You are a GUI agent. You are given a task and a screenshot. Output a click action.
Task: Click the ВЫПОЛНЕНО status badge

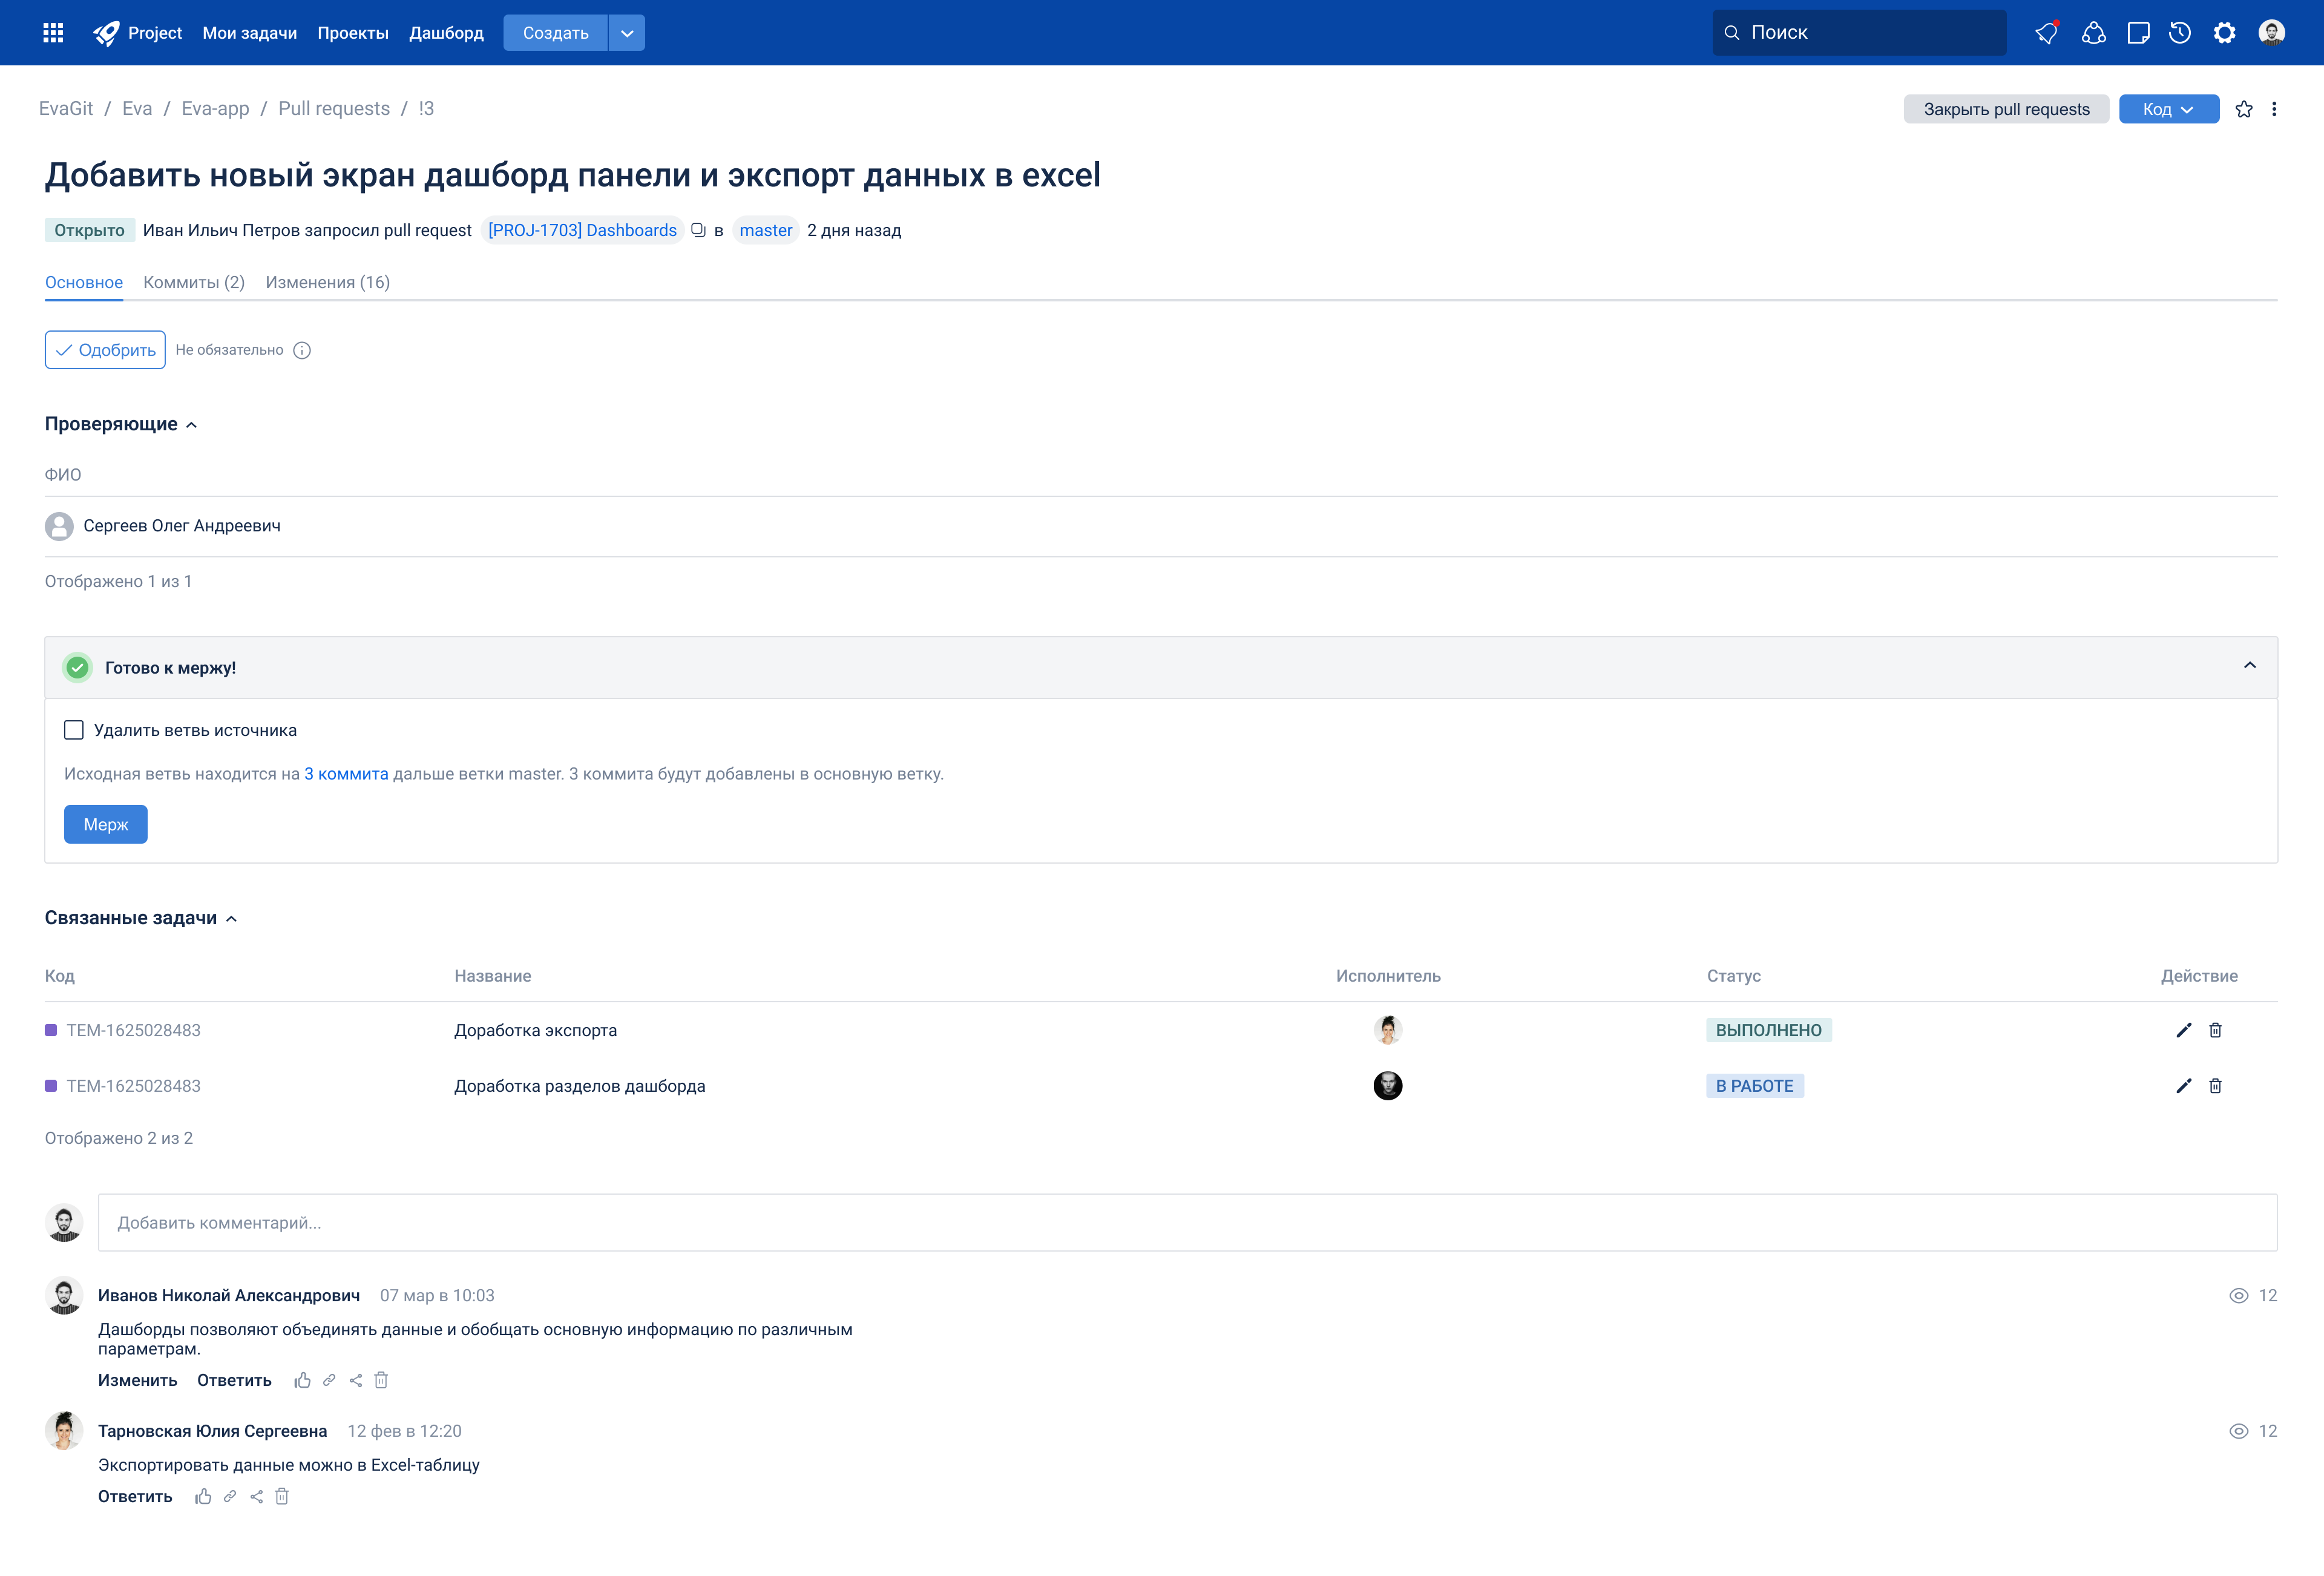[1768, 1030]
